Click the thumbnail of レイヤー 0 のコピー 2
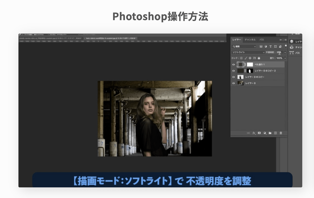Image resolution: width=314 pixels, height=198 pixels. (x=240, y=71)
